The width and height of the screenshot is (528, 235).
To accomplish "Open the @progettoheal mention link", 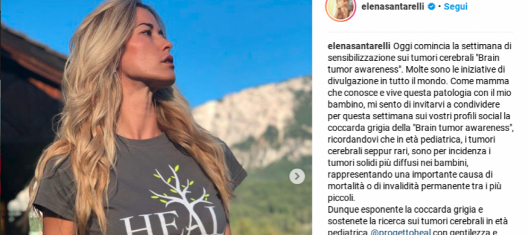I will [401, 232].
